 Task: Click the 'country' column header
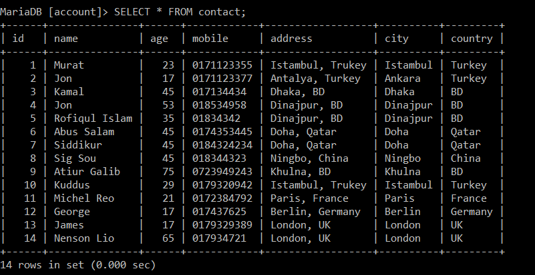click(472, 39)
